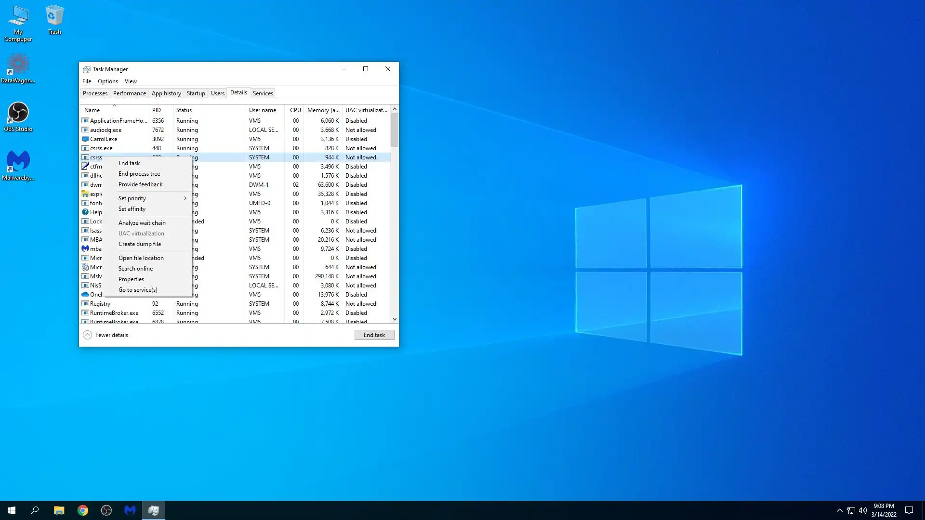Sort by Name column header
Image resolution: width=925 pixels, height=520 pixels.
click(x=92, y=110)
